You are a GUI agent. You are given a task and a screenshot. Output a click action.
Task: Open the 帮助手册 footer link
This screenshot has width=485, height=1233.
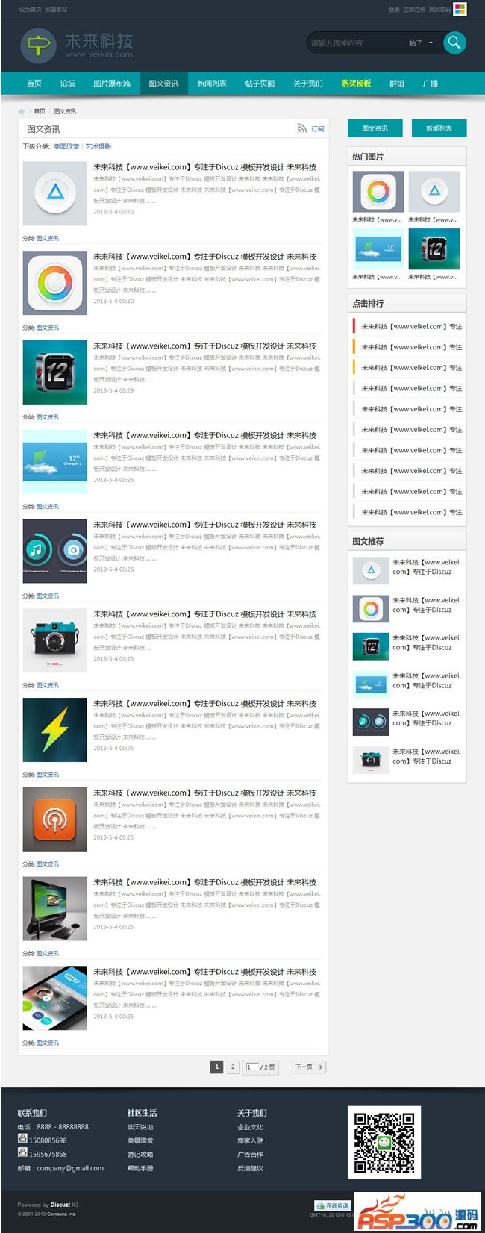(x=140, y=1168)
